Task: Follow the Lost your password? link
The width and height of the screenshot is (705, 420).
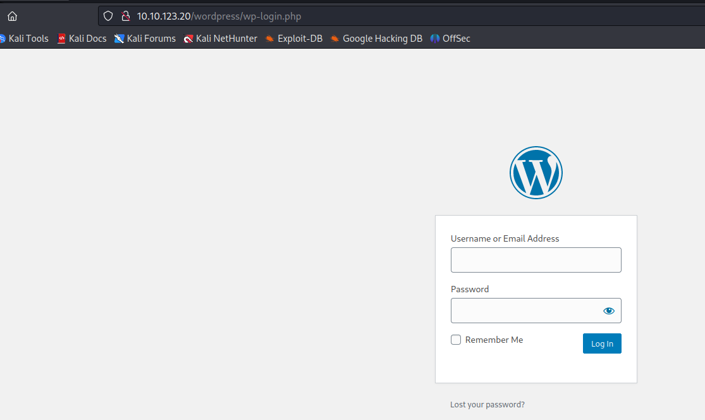Action: (x=487, y=405)
